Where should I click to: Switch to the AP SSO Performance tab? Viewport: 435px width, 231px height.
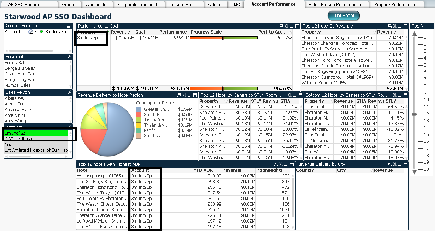[29, 5]
